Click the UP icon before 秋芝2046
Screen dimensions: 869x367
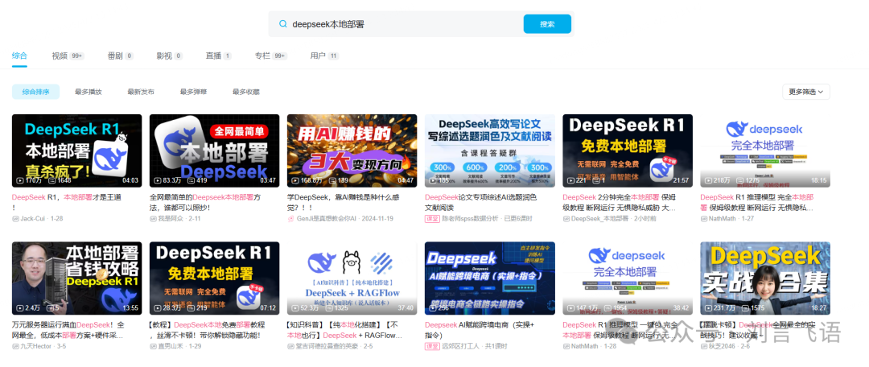[704, 346]
